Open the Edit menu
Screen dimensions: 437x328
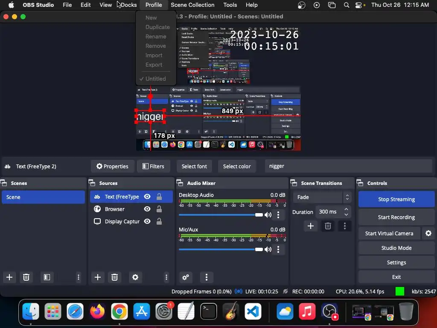point(85,5)
